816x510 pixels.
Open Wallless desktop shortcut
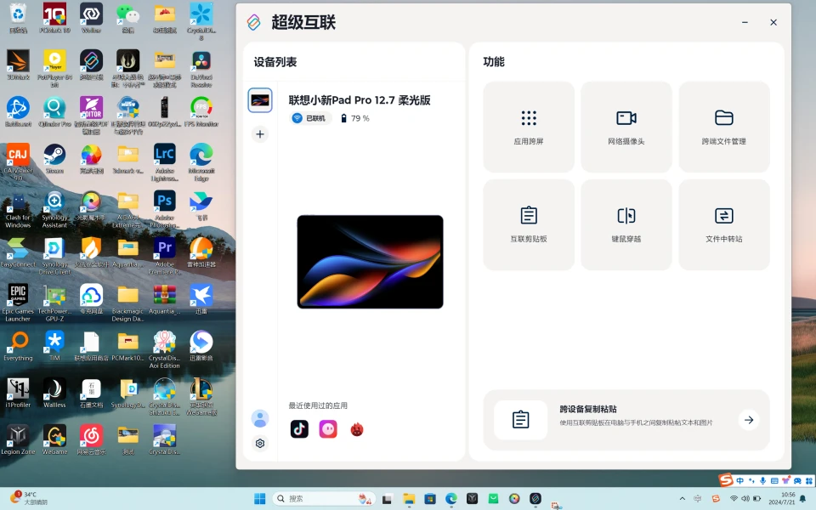pyautogui.click(x=54, y=393)
